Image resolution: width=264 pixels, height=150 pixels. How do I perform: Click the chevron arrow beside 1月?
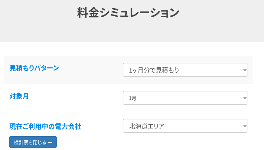pos(245,98)
